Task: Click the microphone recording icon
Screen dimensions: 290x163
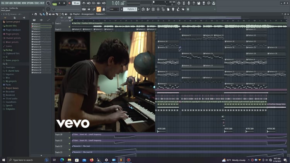Action: [189, 3]
